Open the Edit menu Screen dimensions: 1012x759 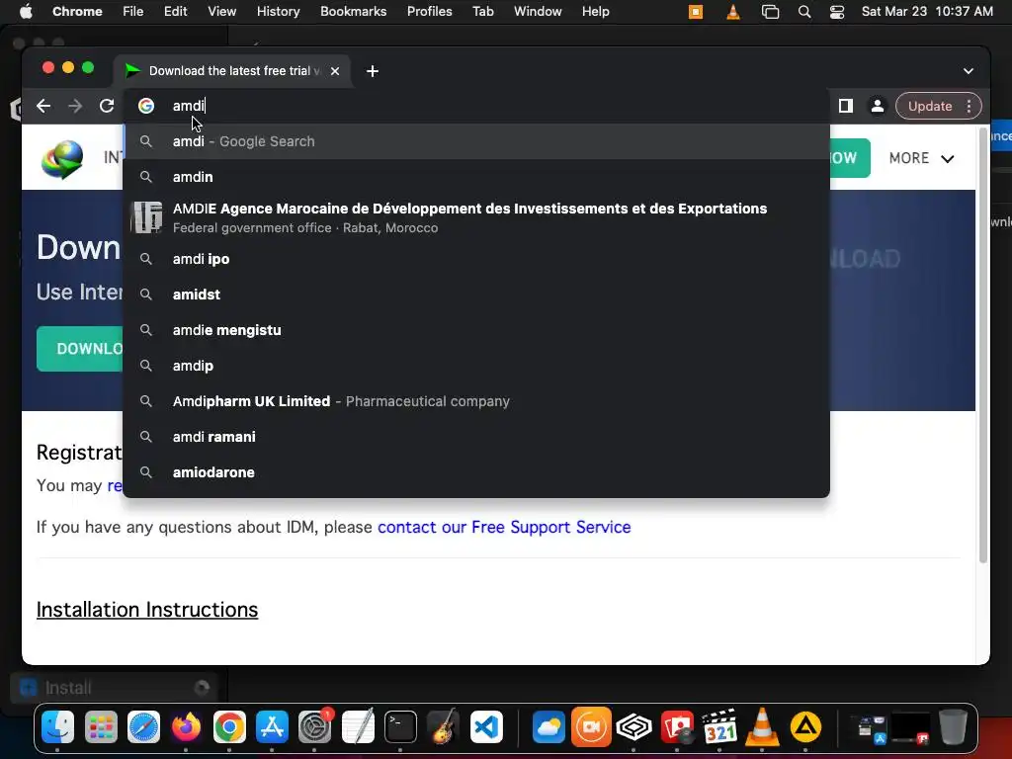(x=175, y=12)
